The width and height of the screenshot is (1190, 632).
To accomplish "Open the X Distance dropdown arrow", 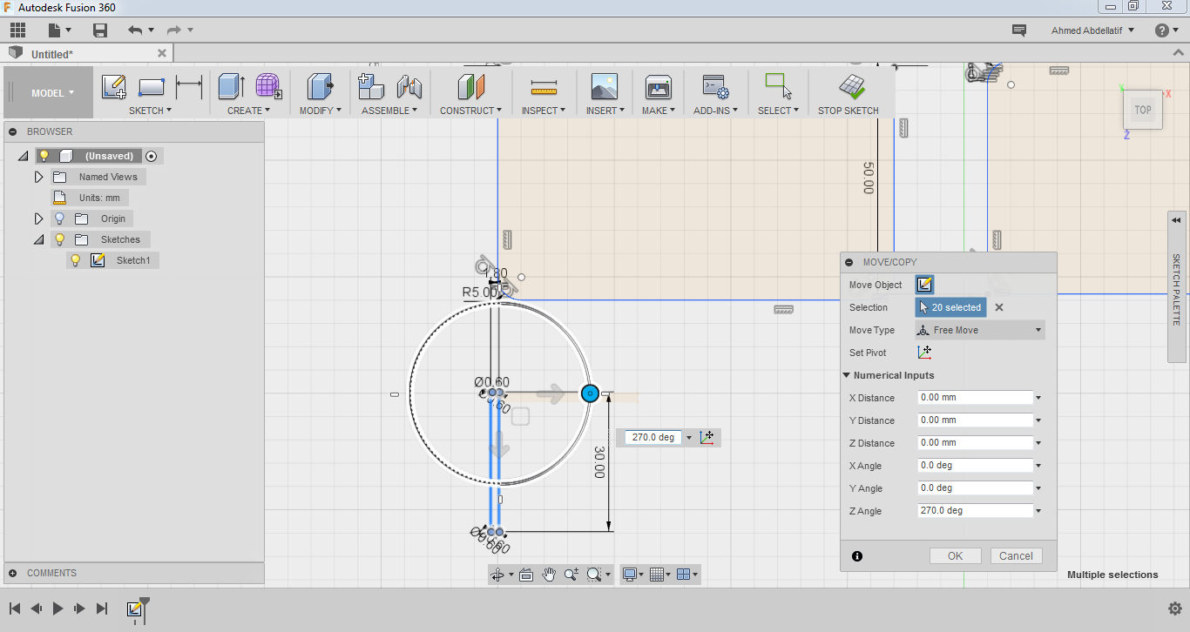I will (1039, 398).
